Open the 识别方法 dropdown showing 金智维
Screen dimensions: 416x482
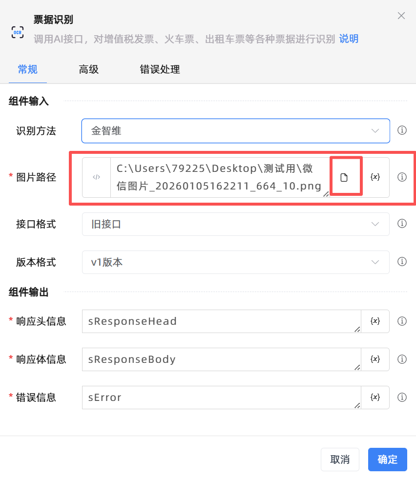tap(236, 131)
